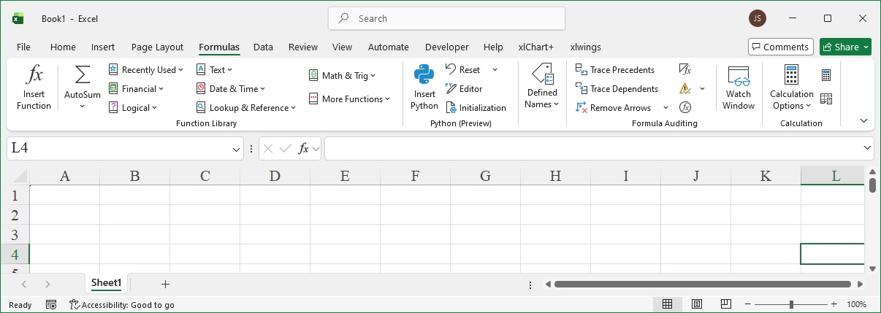Expand the Name Box dropdown
The image size is (881, 313).
pyautogui.click(x=236, y=149)
